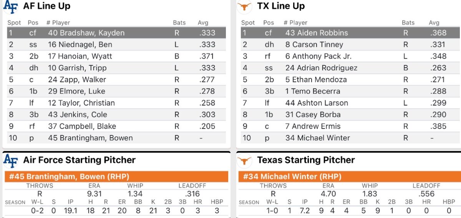
Task: Select Garrish, Tripp designated hitter row
Action: pos(116,68)
